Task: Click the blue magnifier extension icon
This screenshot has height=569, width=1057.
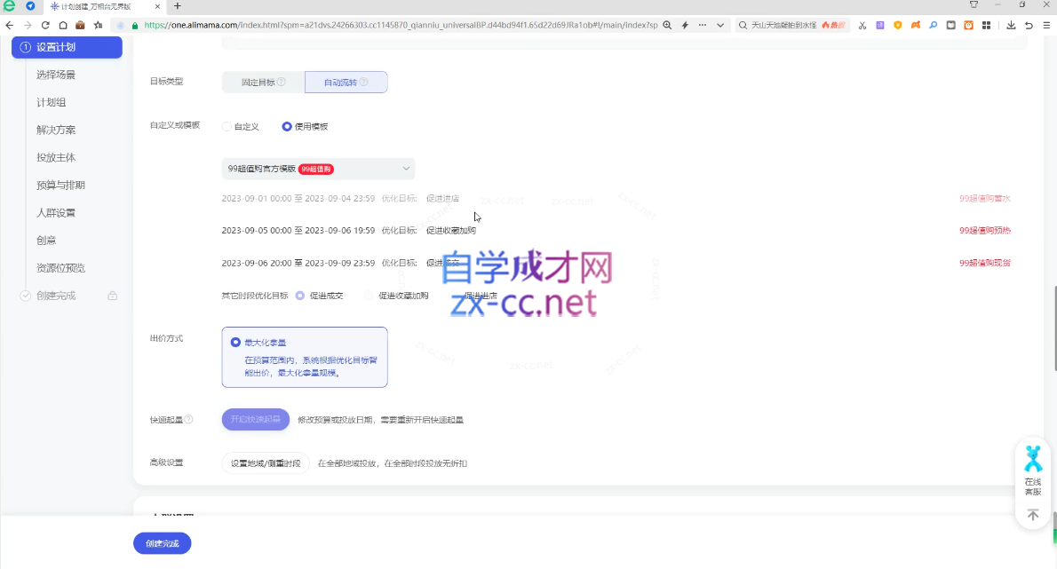Action: coord(933,25)
